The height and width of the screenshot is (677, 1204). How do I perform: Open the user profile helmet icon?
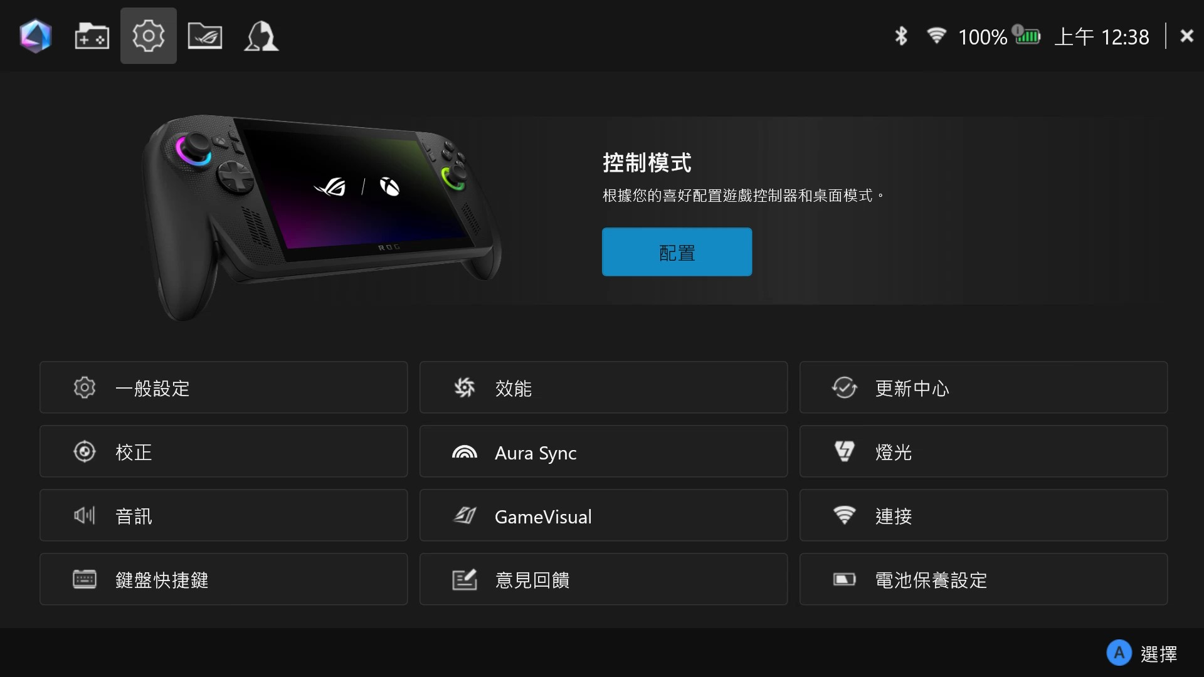click(x=261, y=36)
